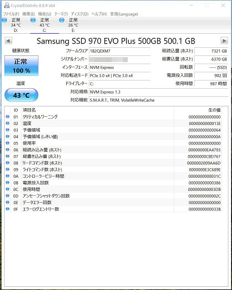Open the ディスク(D) menu
Viewport: 232px width, 290px height.
pyautogui.click(x=80, y=14)
